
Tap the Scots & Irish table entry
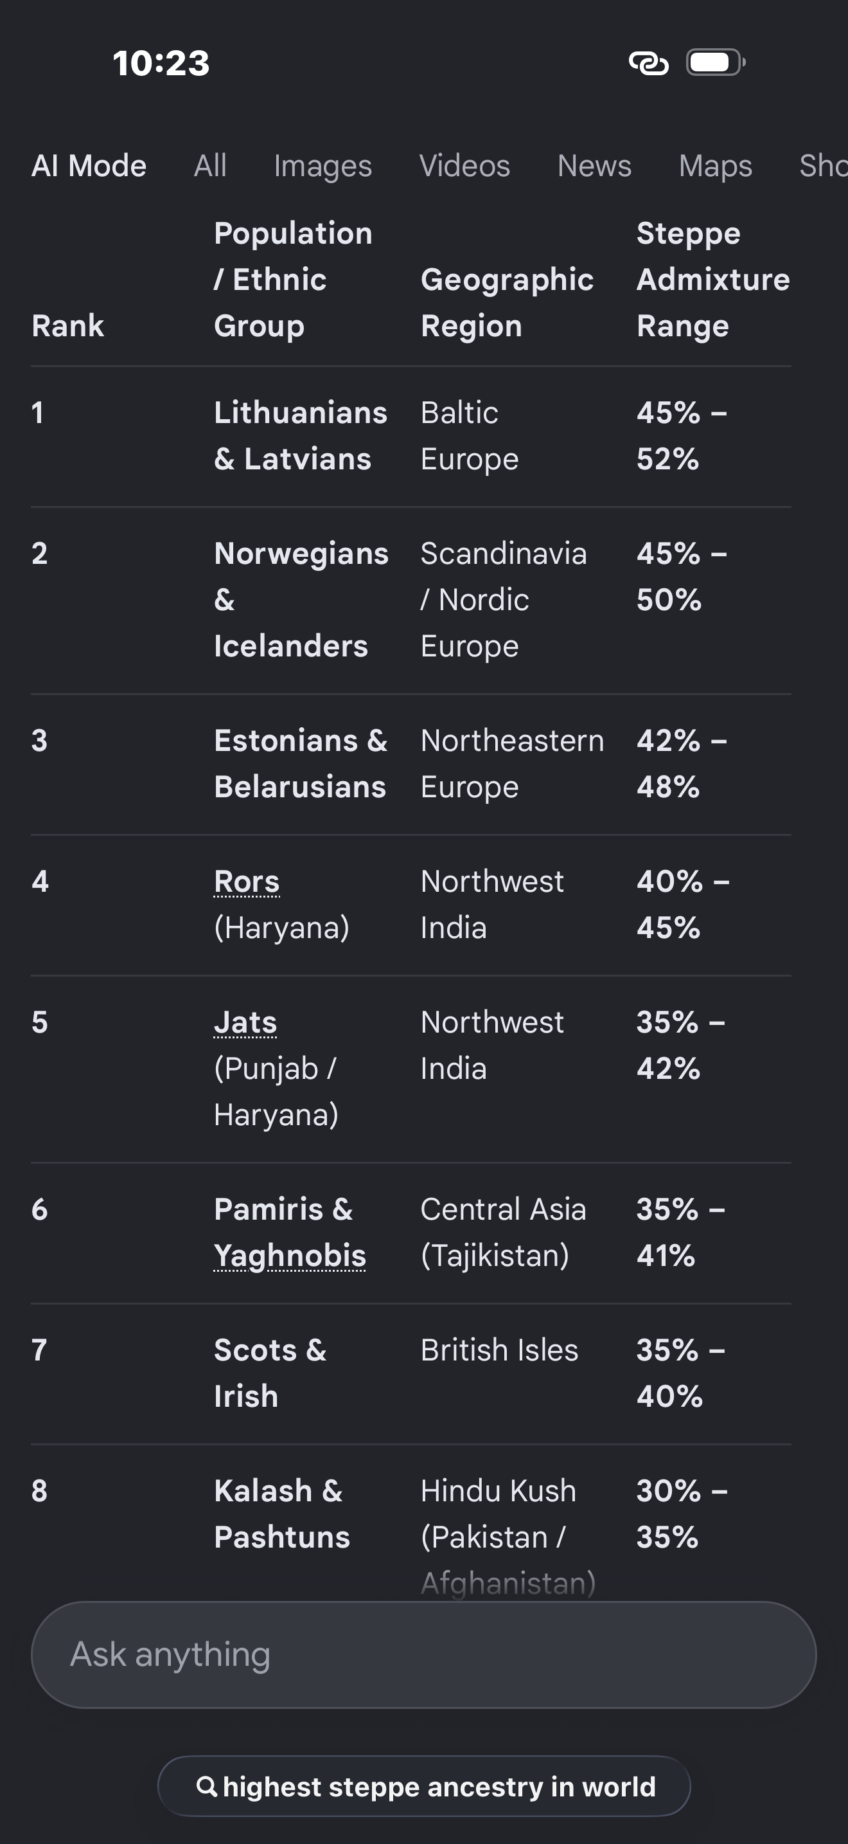(x=270, y=1373)
